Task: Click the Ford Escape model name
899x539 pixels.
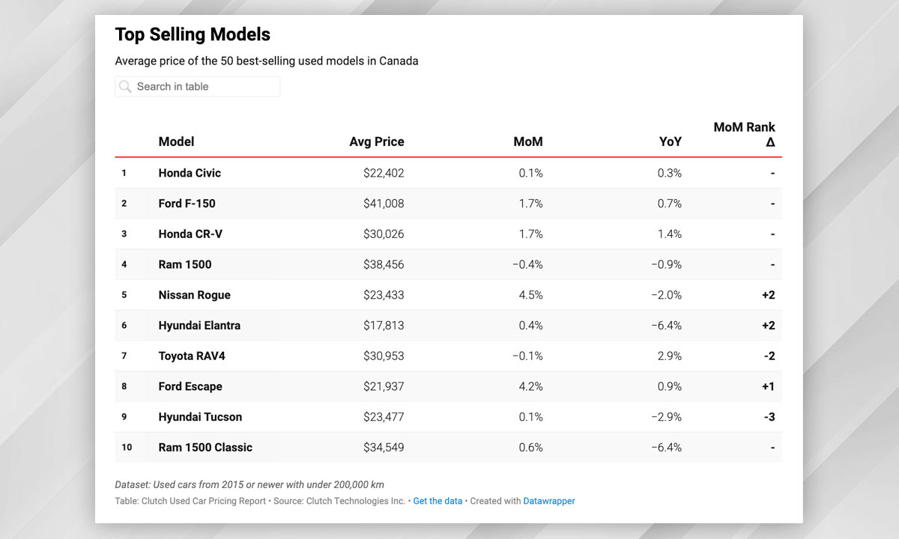Action: click(x=190, y=387)
